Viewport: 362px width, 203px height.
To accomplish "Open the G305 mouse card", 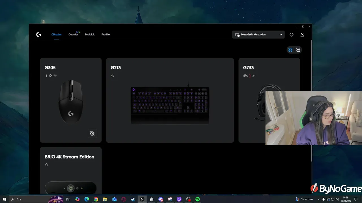I will (71, 100).
